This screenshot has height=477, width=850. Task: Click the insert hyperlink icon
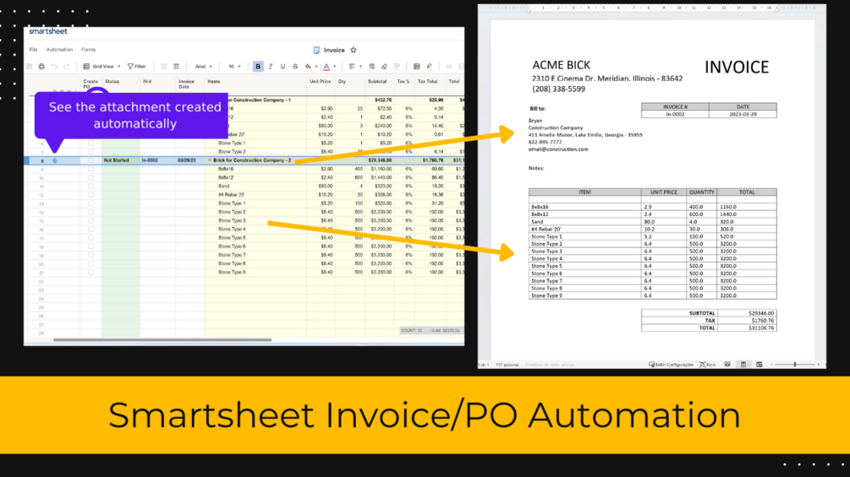[x=449, y=67]
